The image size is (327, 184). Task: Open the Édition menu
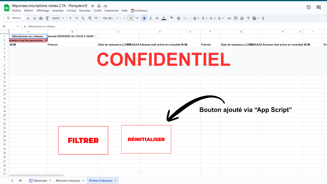(28, 11)
